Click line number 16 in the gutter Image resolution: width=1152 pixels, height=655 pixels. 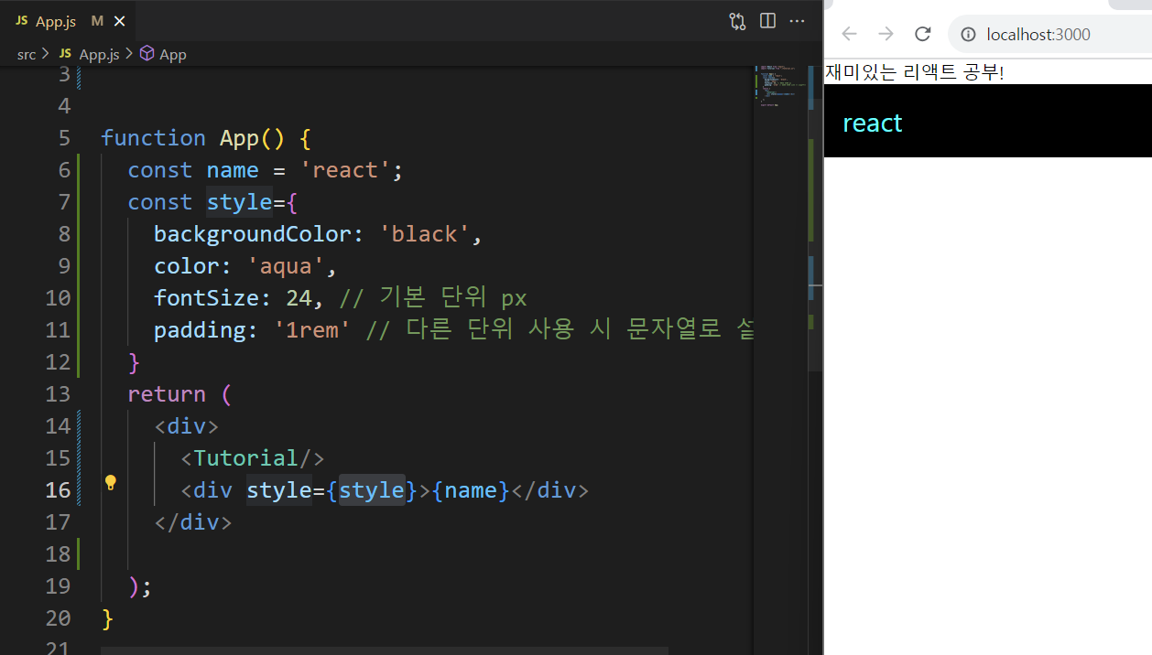(x=58, y=490)
